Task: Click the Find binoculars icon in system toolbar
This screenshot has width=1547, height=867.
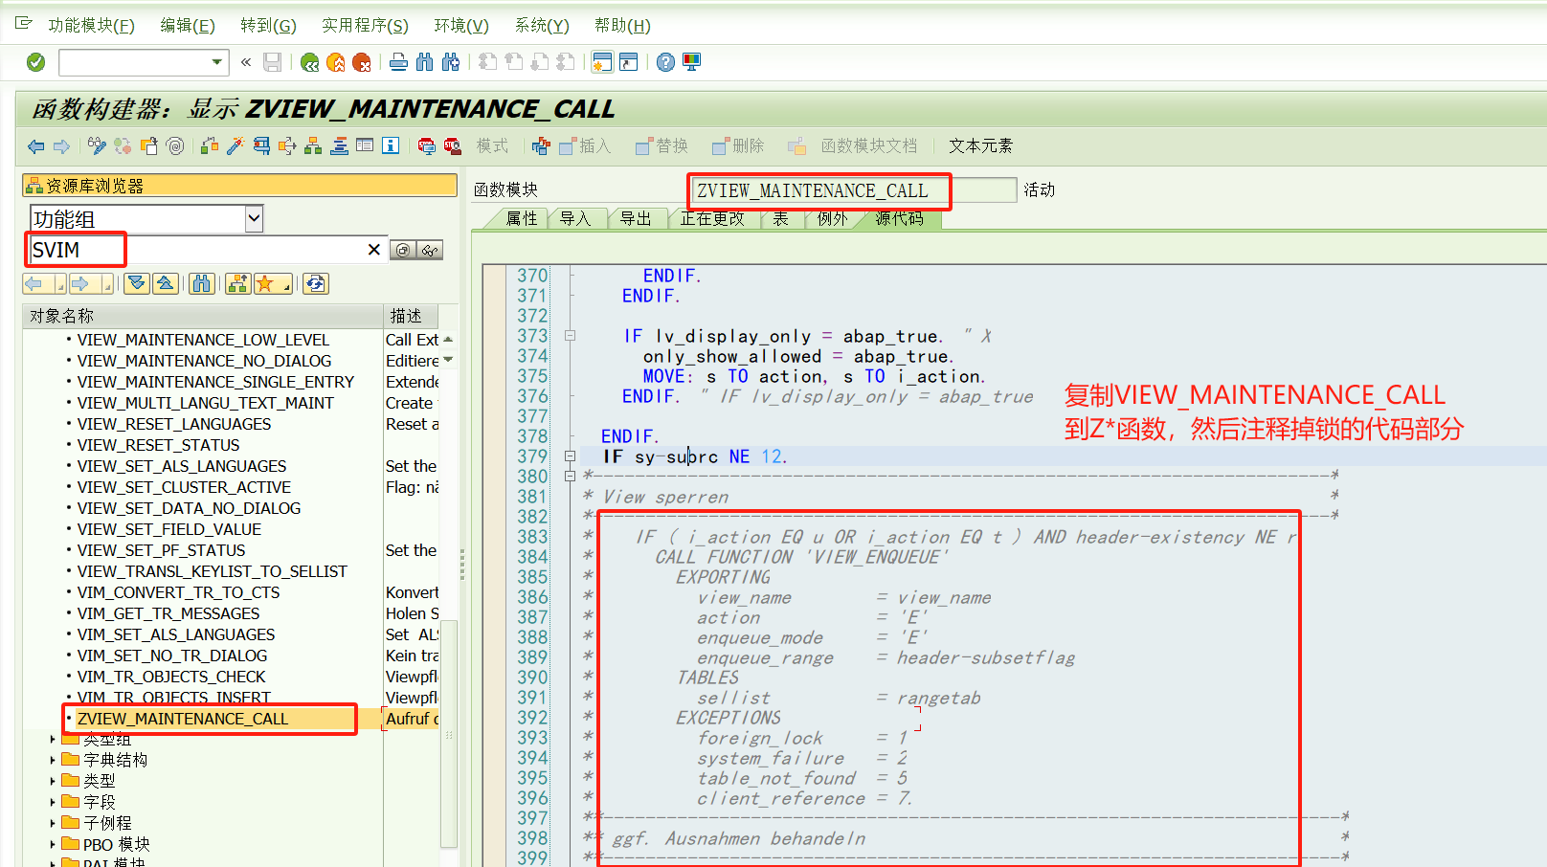Action: click(424, 62)
